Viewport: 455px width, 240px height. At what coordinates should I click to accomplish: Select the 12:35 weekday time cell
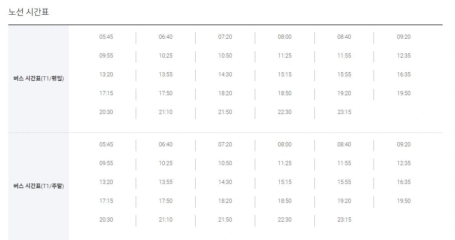pos(404,56)
